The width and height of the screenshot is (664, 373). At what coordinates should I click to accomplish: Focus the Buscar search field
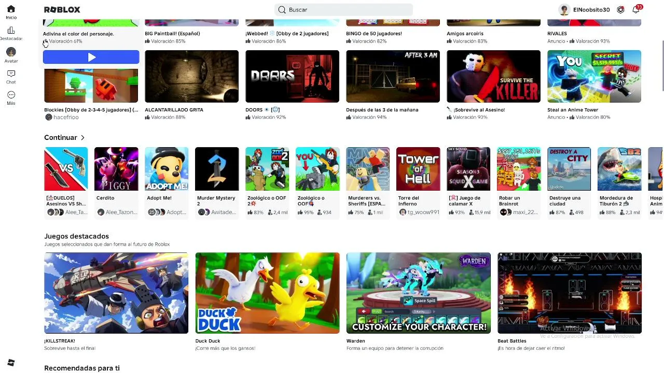[x=343, y=10]
